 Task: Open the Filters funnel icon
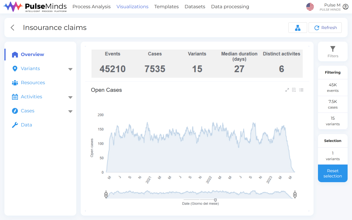(333, 49)
